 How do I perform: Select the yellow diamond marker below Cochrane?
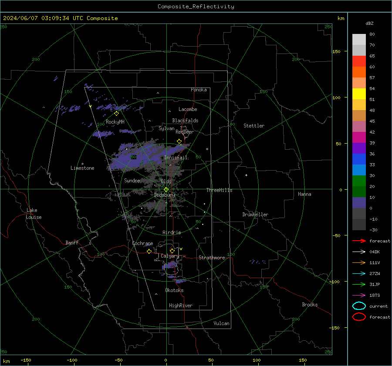click(149, 251)
